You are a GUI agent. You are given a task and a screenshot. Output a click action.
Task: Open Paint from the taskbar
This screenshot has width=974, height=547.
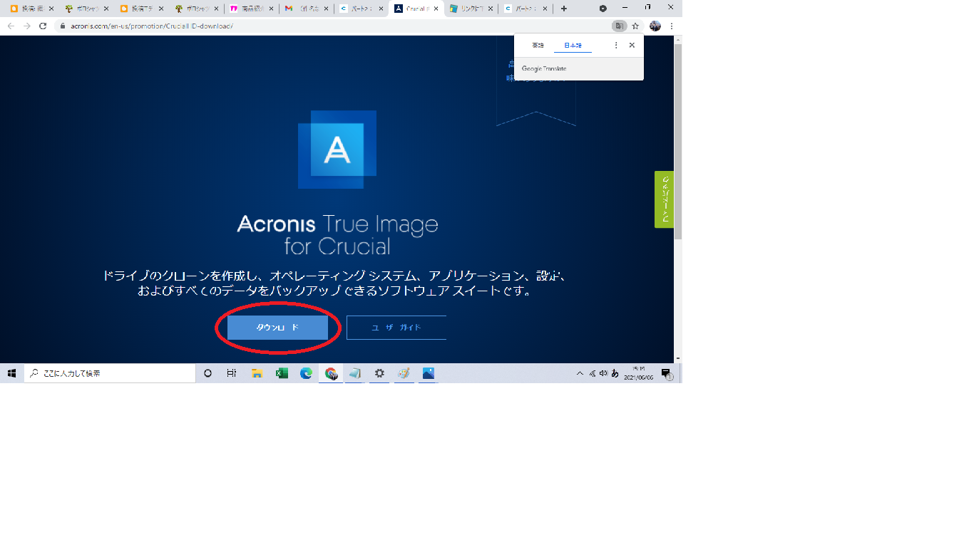point(404,373)
